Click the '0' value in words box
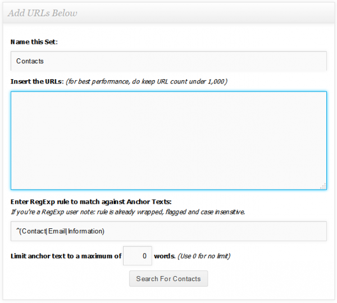Viewport: 337px width, 303px height. coord(144,256)
